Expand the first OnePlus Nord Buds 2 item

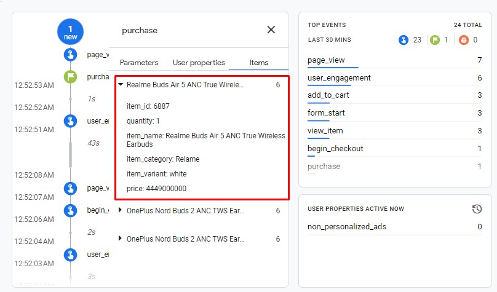tap(121, 211)
